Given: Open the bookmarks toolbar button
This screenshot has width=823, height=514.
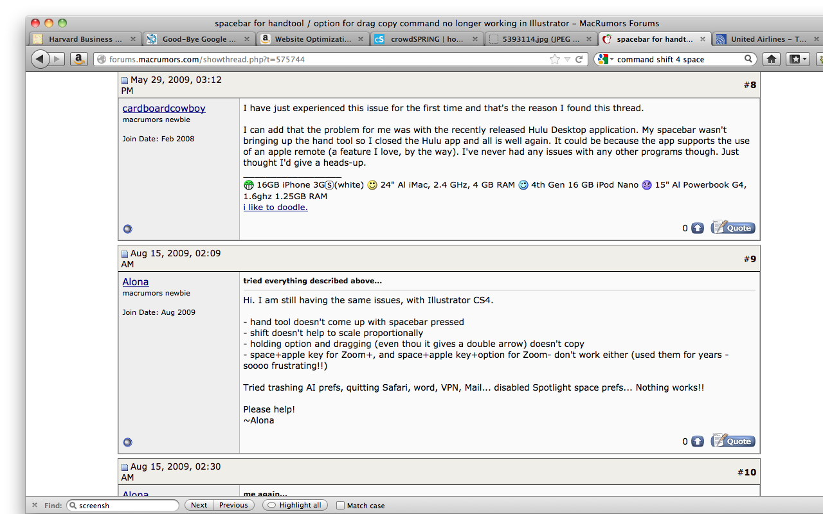Looking at the screenshot, I should 798,59.
